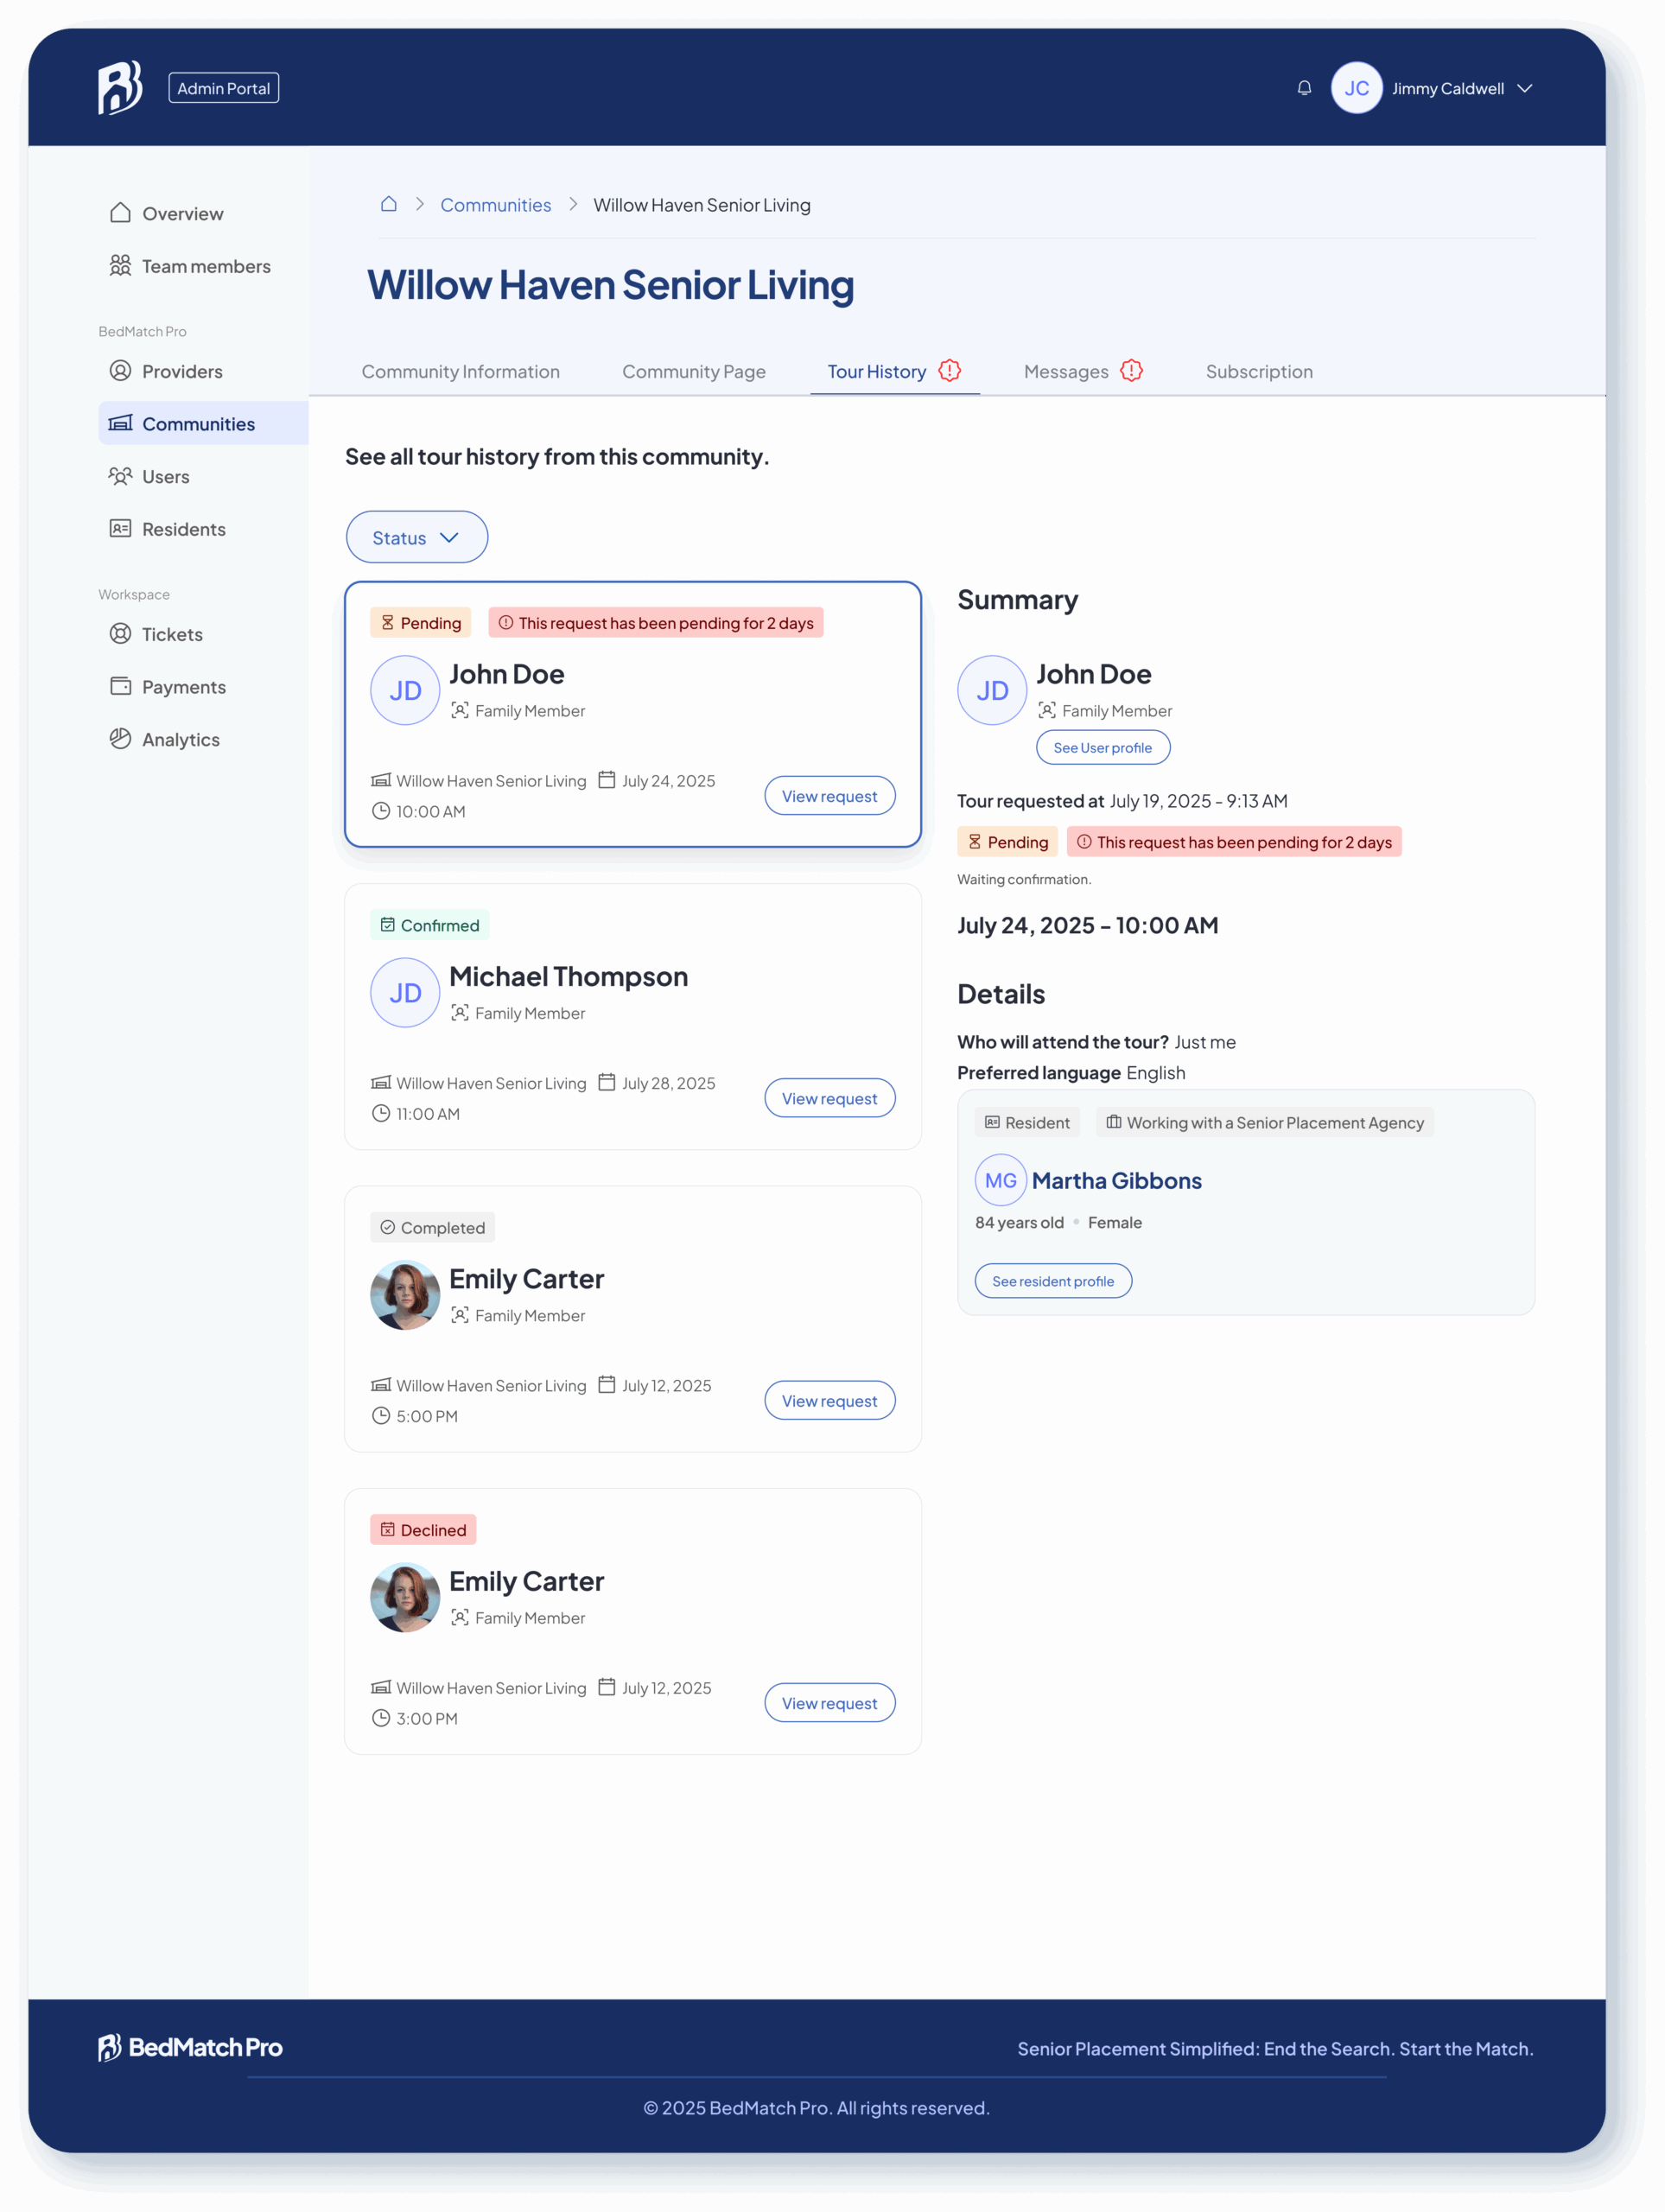
Task: Switch to the Messages tab
Action: (1066, 372)
